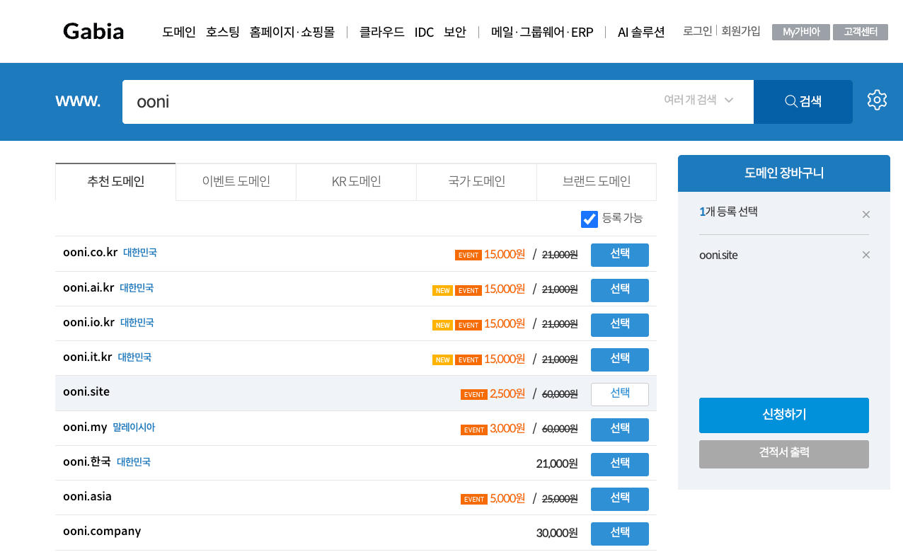The image size is (903, 552).
Task: Click ooni.site entry in the cart
Action: click(x=718, y=255)
